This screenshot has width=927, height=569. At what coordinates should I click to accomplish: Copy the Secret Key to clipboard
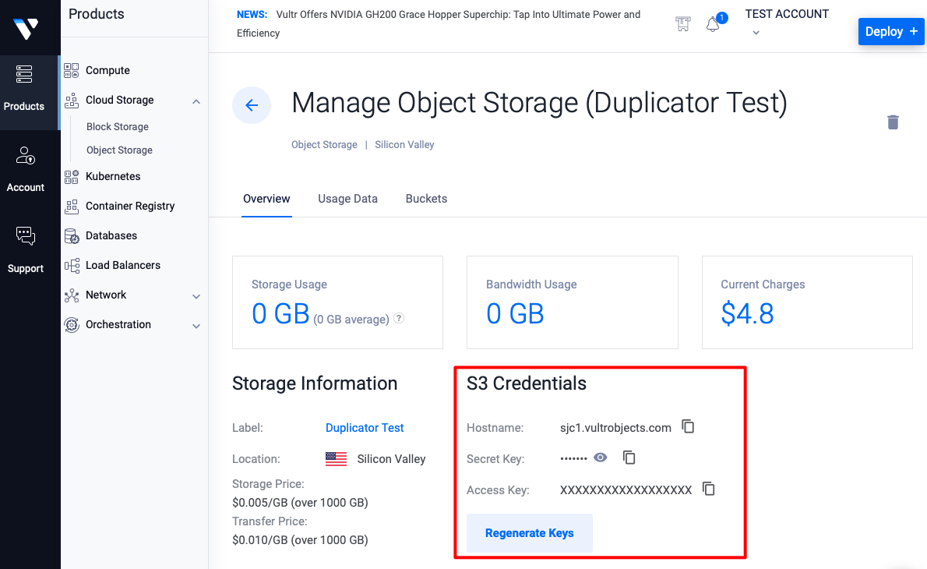[629, 458]
